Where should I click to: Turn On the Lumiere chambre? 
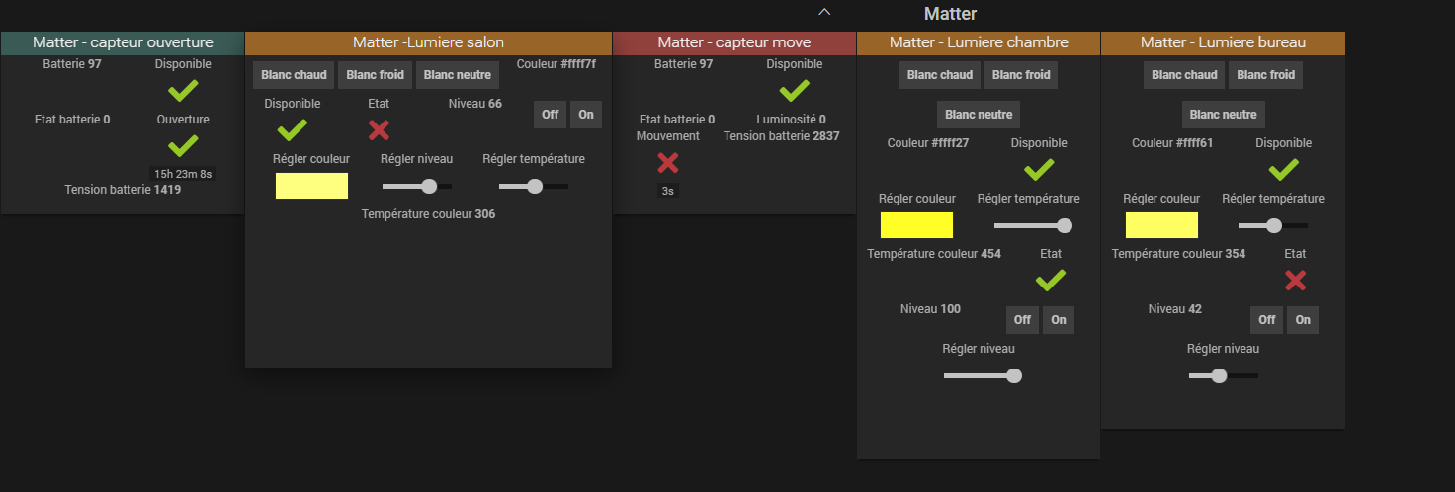[x=1059, y=320]
